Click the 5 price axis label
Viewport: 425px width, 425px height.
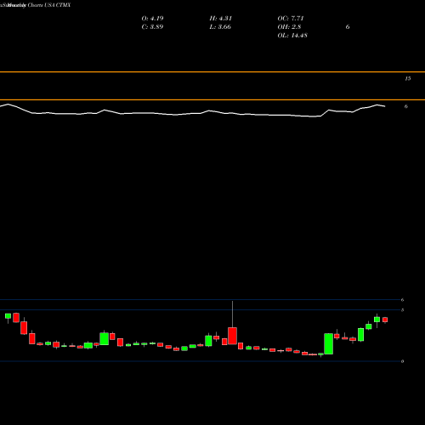(403, 310)
